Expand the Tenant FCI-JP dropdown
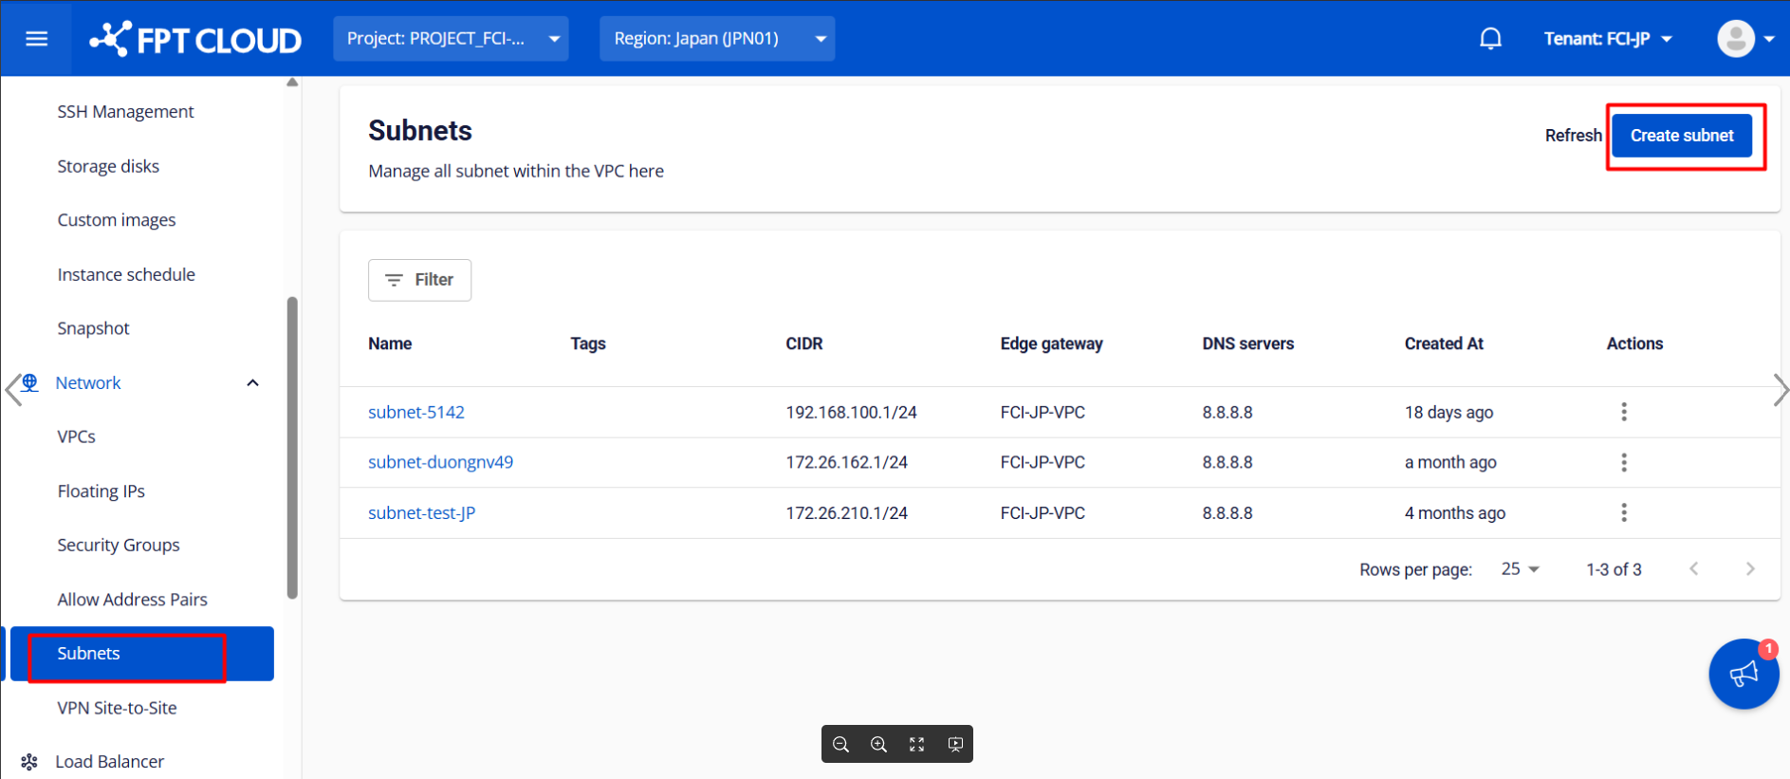Screen dimensions: 1790x779 click(1607, 39)
